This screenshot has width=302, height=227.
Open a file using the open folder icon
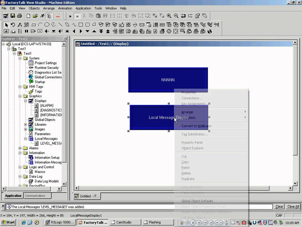35,16
